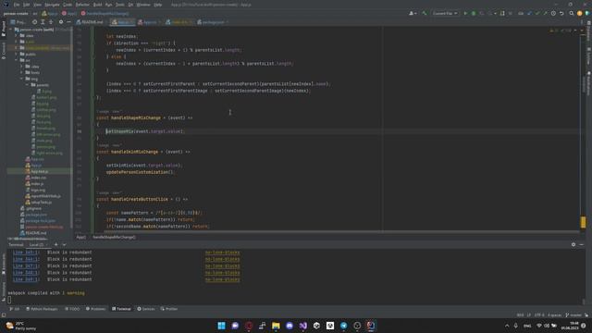
Task: Expand all nodes in the Project panel
Action: (x=43, y=22)
